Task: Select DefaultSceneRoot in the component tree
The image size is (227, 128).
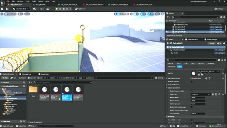Action: (179, 50)
